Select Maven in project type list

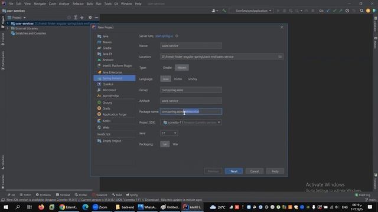click(x=107, y=42)
